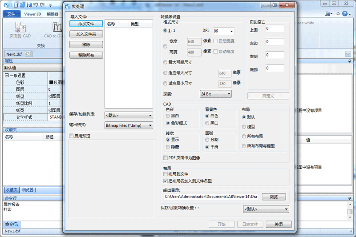
Task: Select the 黑白 color radio button under 色彩
Action: [x=168, y=116]
